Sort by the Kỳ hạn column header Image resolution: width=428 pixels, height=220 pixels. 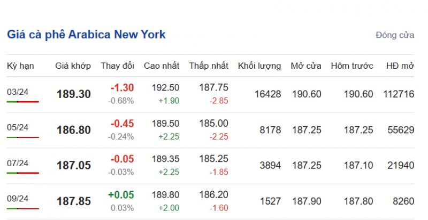tap(20, 66)
